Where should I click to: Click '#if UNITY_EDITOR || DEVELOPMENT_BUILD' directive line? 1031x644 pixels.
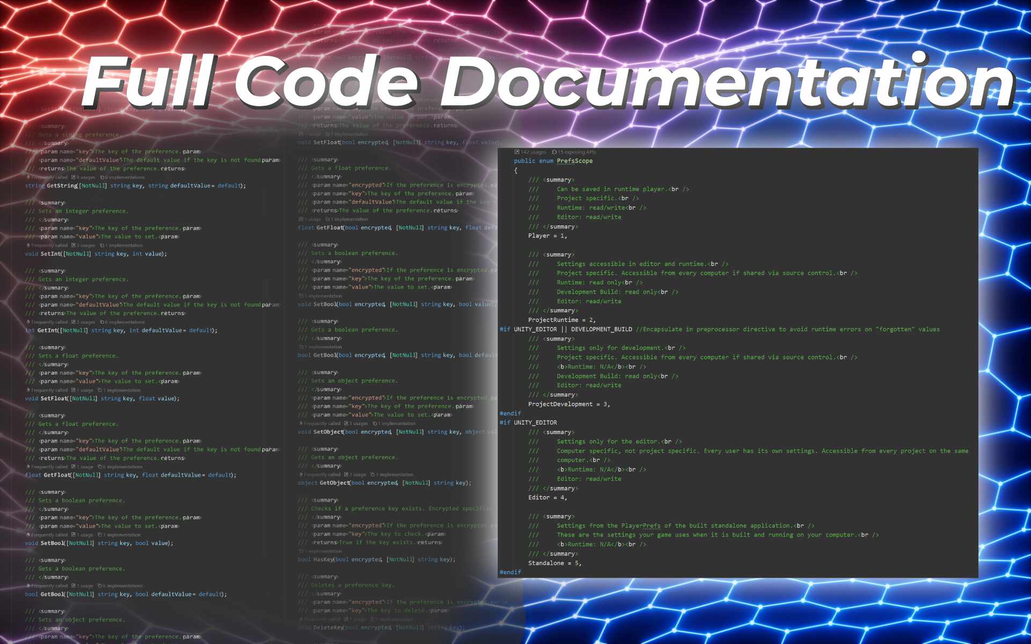click(x=565, y=329)
